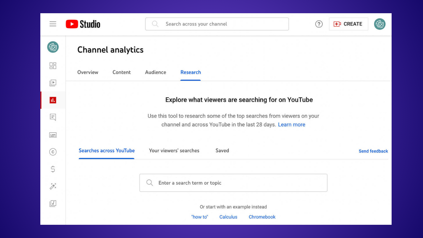Open Earn monetization dollar icon
This screenshot has height=238, width=423.
[x=53, y=169]
